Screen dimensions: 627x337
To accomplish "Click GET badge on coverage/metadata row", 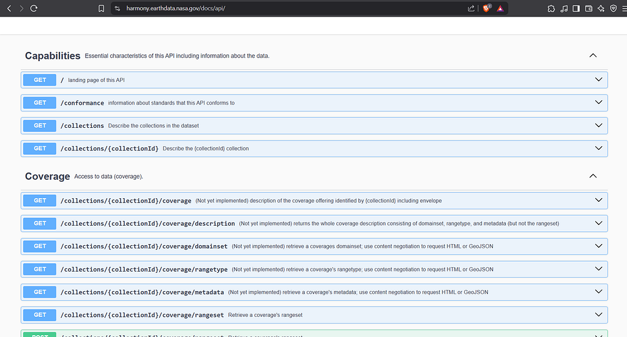I will pyautogui.click(x=40, y=292).
